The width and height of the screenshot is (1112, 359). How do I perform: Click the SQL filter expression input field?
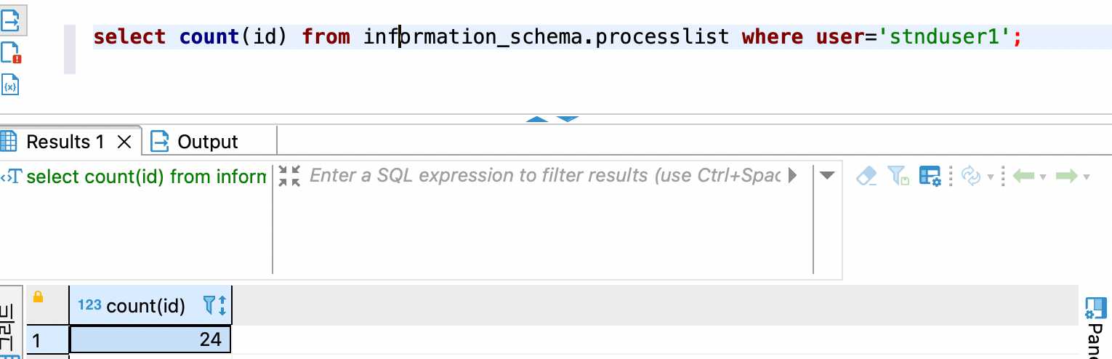click(545, 176)
